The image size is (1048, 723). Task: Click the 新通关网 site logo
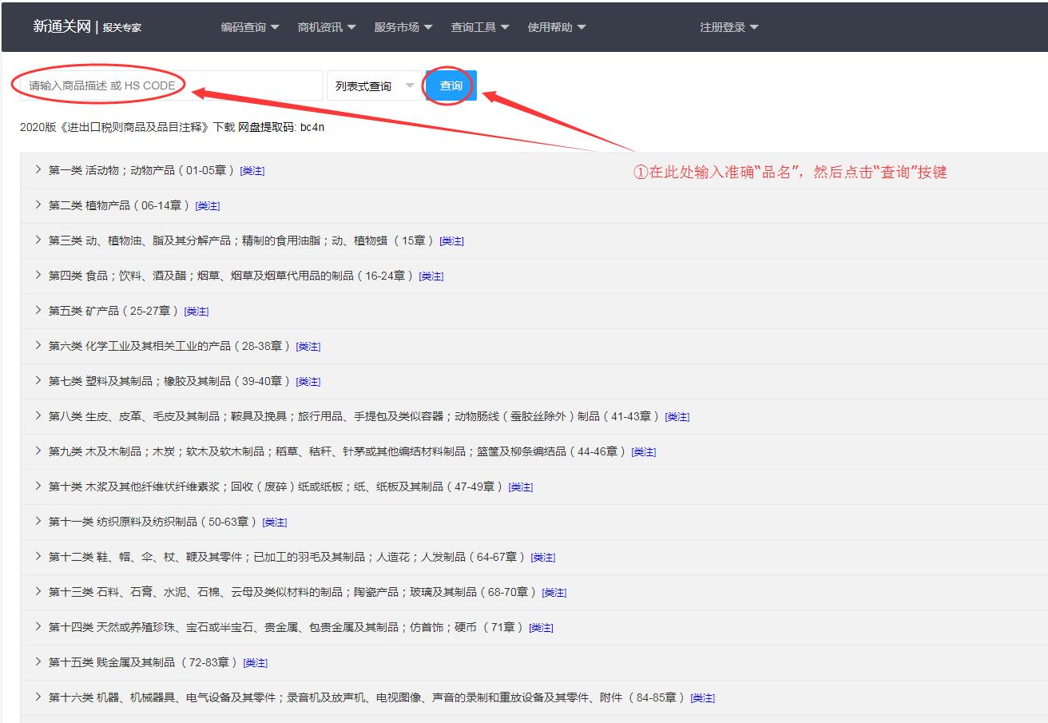[62, 26]
